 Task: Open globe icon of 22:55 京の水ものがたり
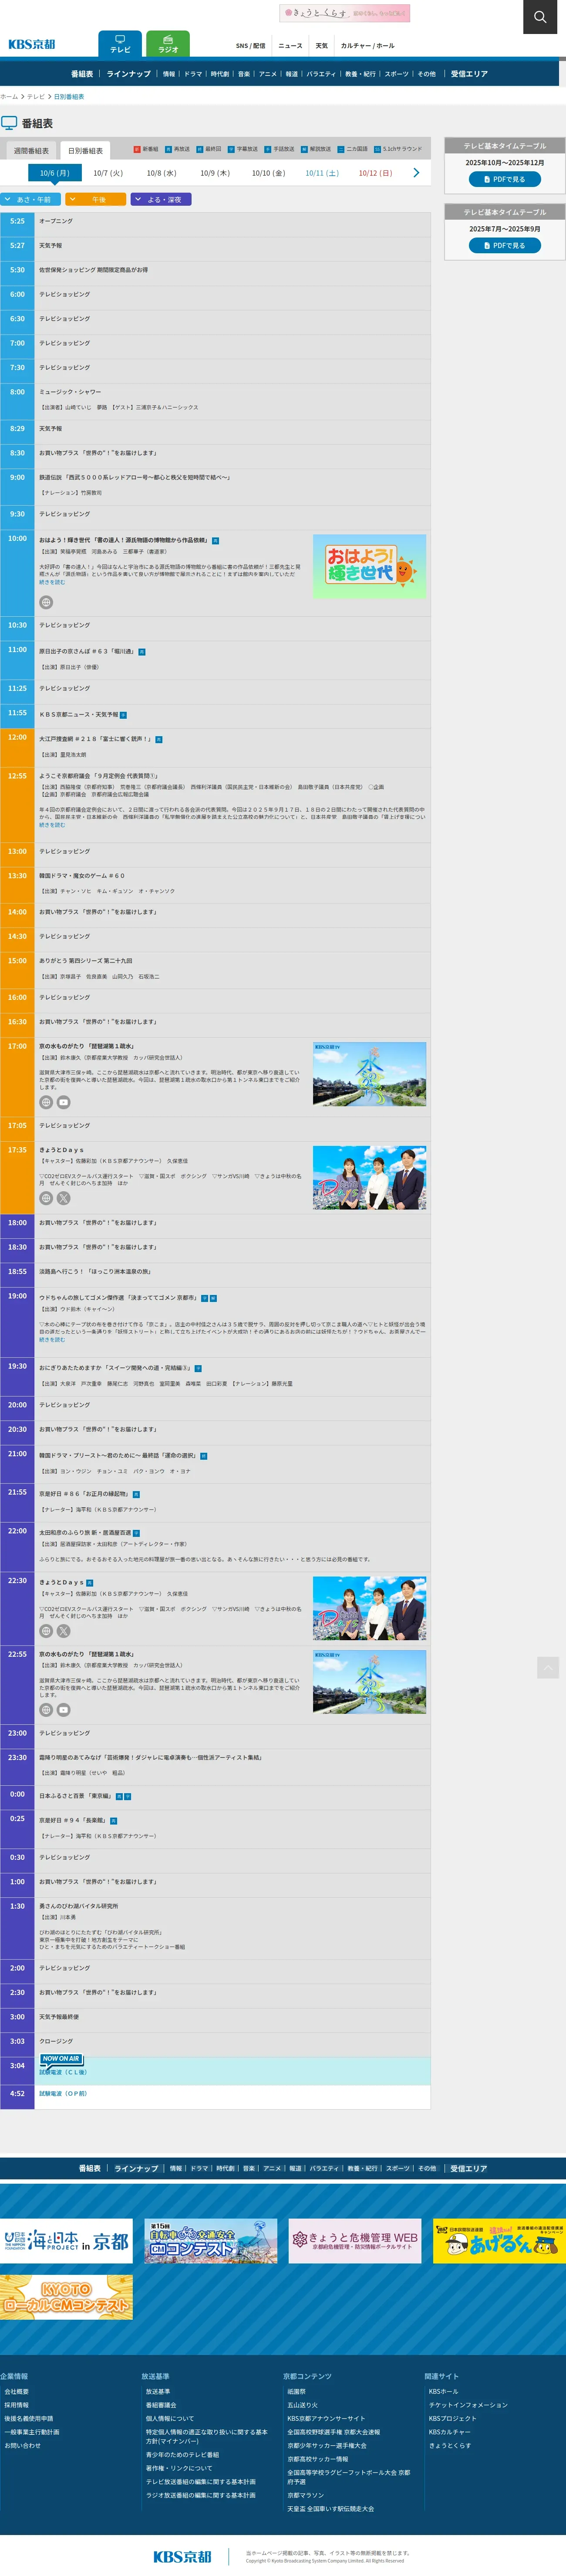46,1710
